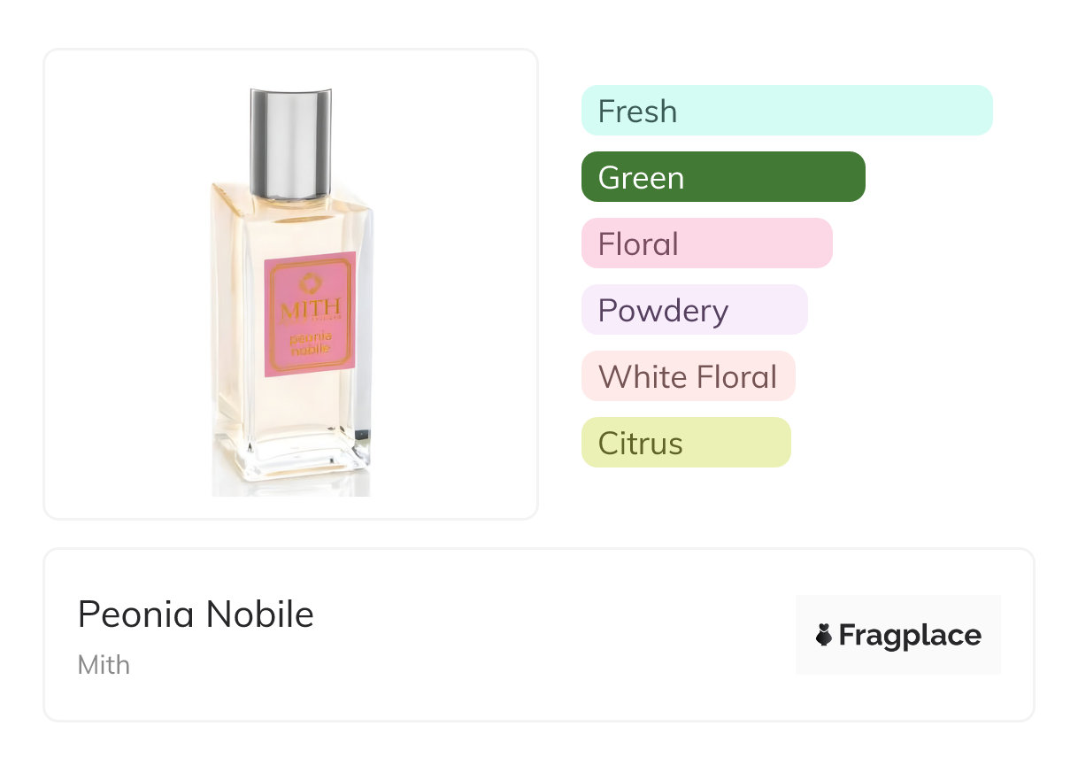Click the clear glass base of the bottle
This screenshot has width=1078, height=765.
pos(290,467)
